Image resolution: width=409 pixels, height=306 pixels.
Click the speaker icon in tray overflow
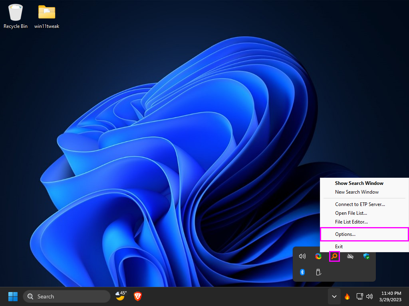pyautogui.click(x=302, y=256)
